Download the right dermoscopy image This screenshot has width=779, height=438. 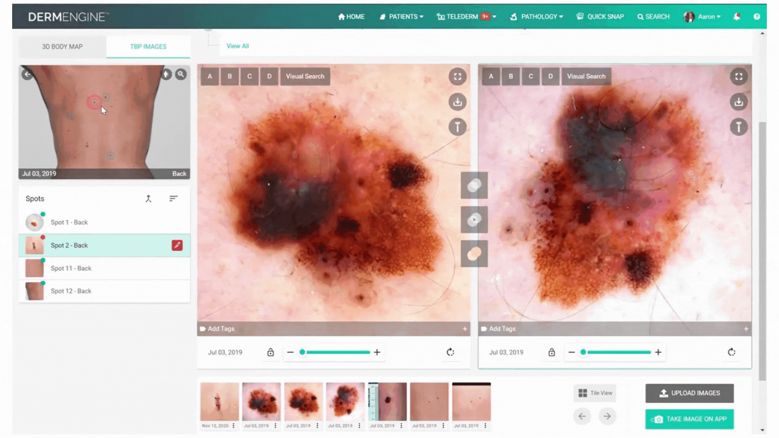pyautogui.click(x=738, y=102)
